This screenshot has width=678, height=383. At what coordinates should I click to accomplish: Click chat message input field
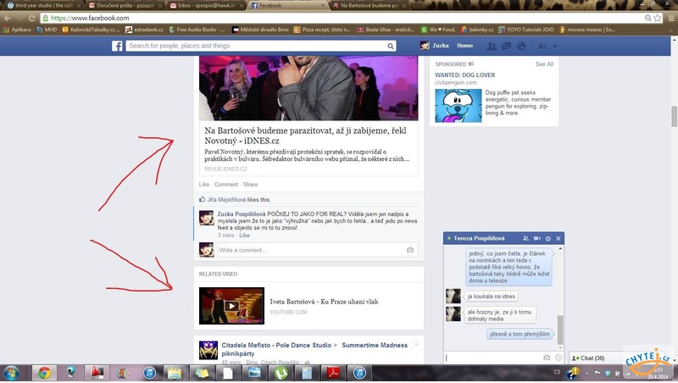point(493,358)
